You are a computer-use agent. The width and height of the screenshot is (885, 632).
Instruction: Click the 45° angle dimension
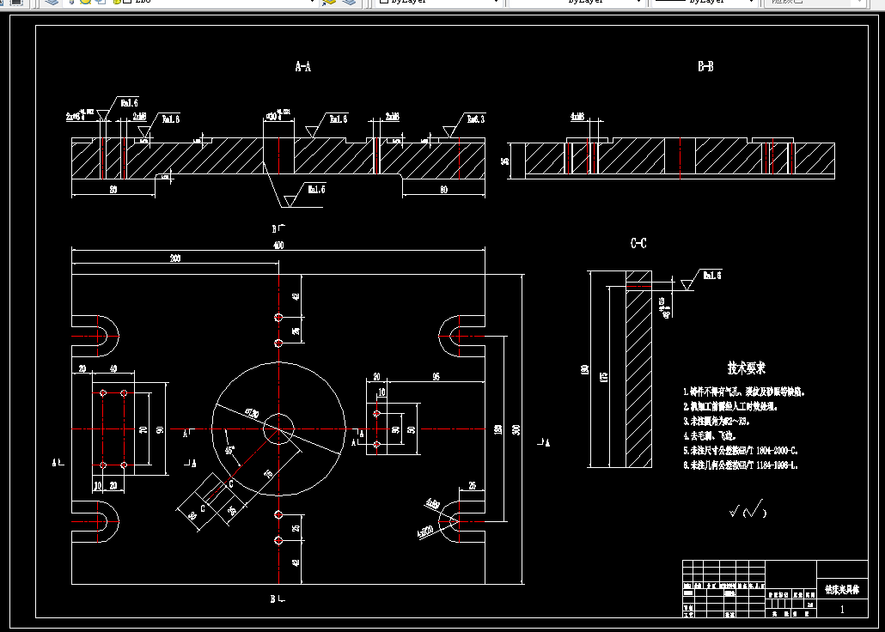pyautogui.click(x=230, y=450)
